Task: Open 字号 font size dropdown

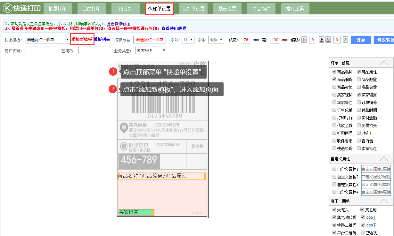Action: click(x=188, y=40)
